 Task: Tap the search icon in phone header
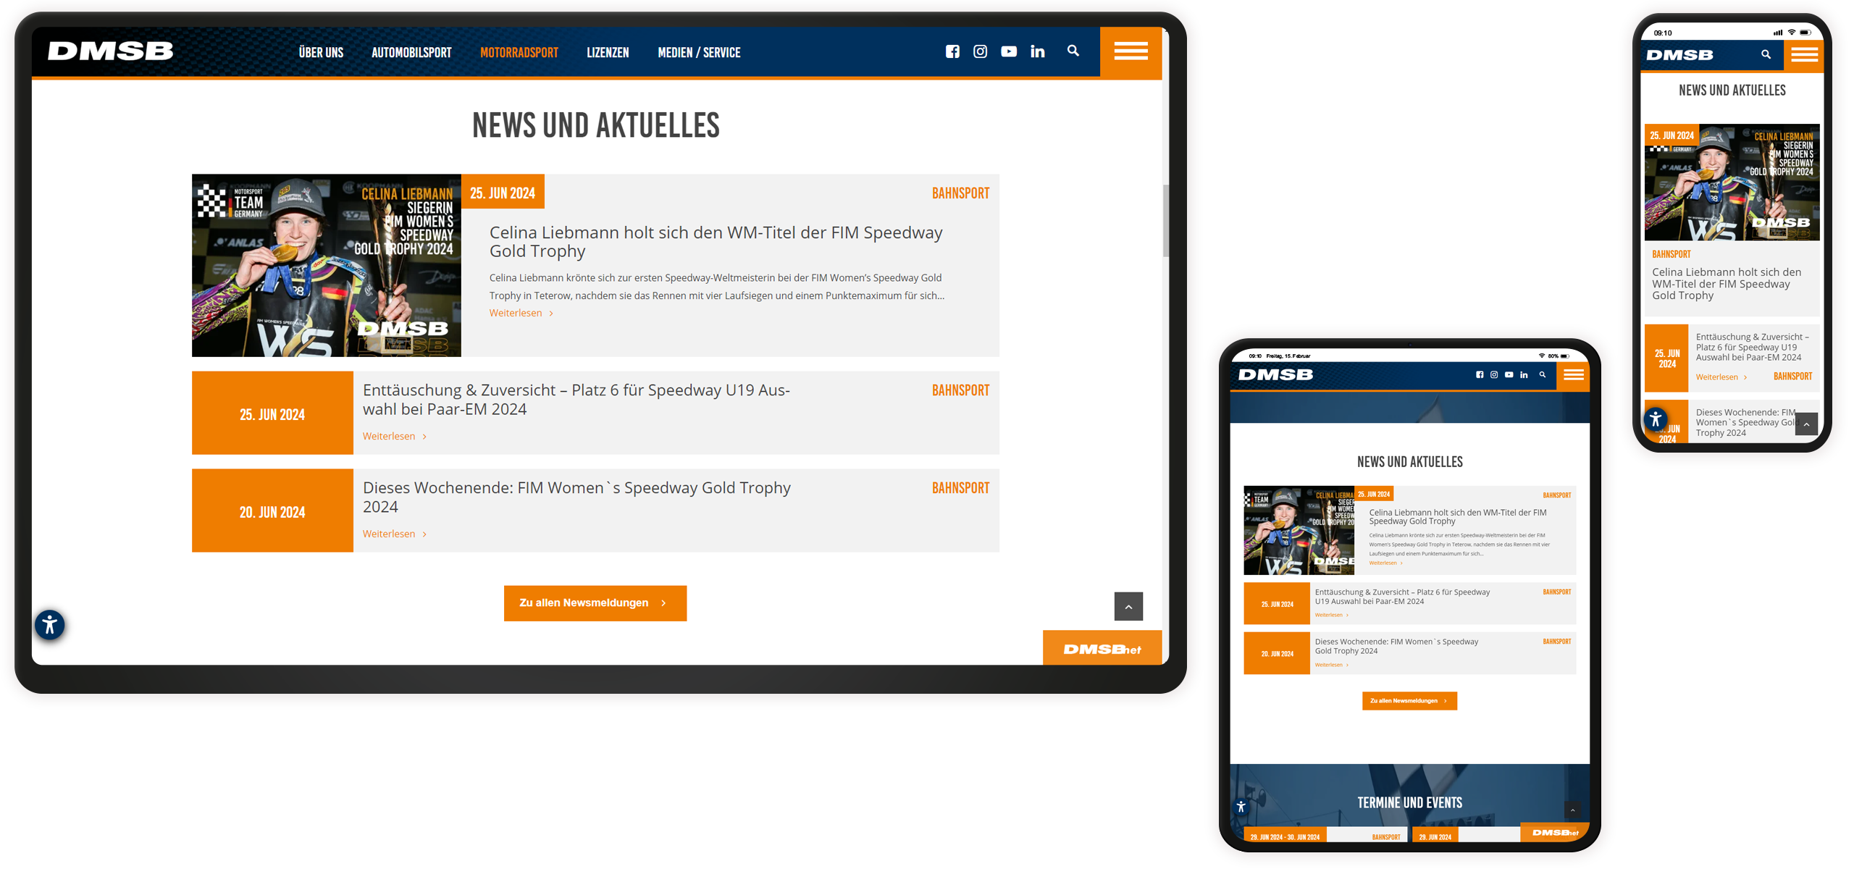click(x=1766, y=54)
